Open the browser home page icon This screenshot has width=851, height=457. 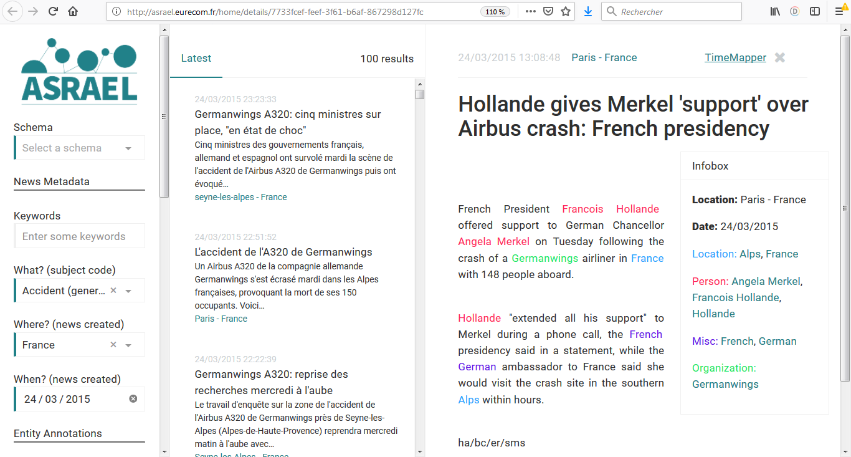(73, 11)
